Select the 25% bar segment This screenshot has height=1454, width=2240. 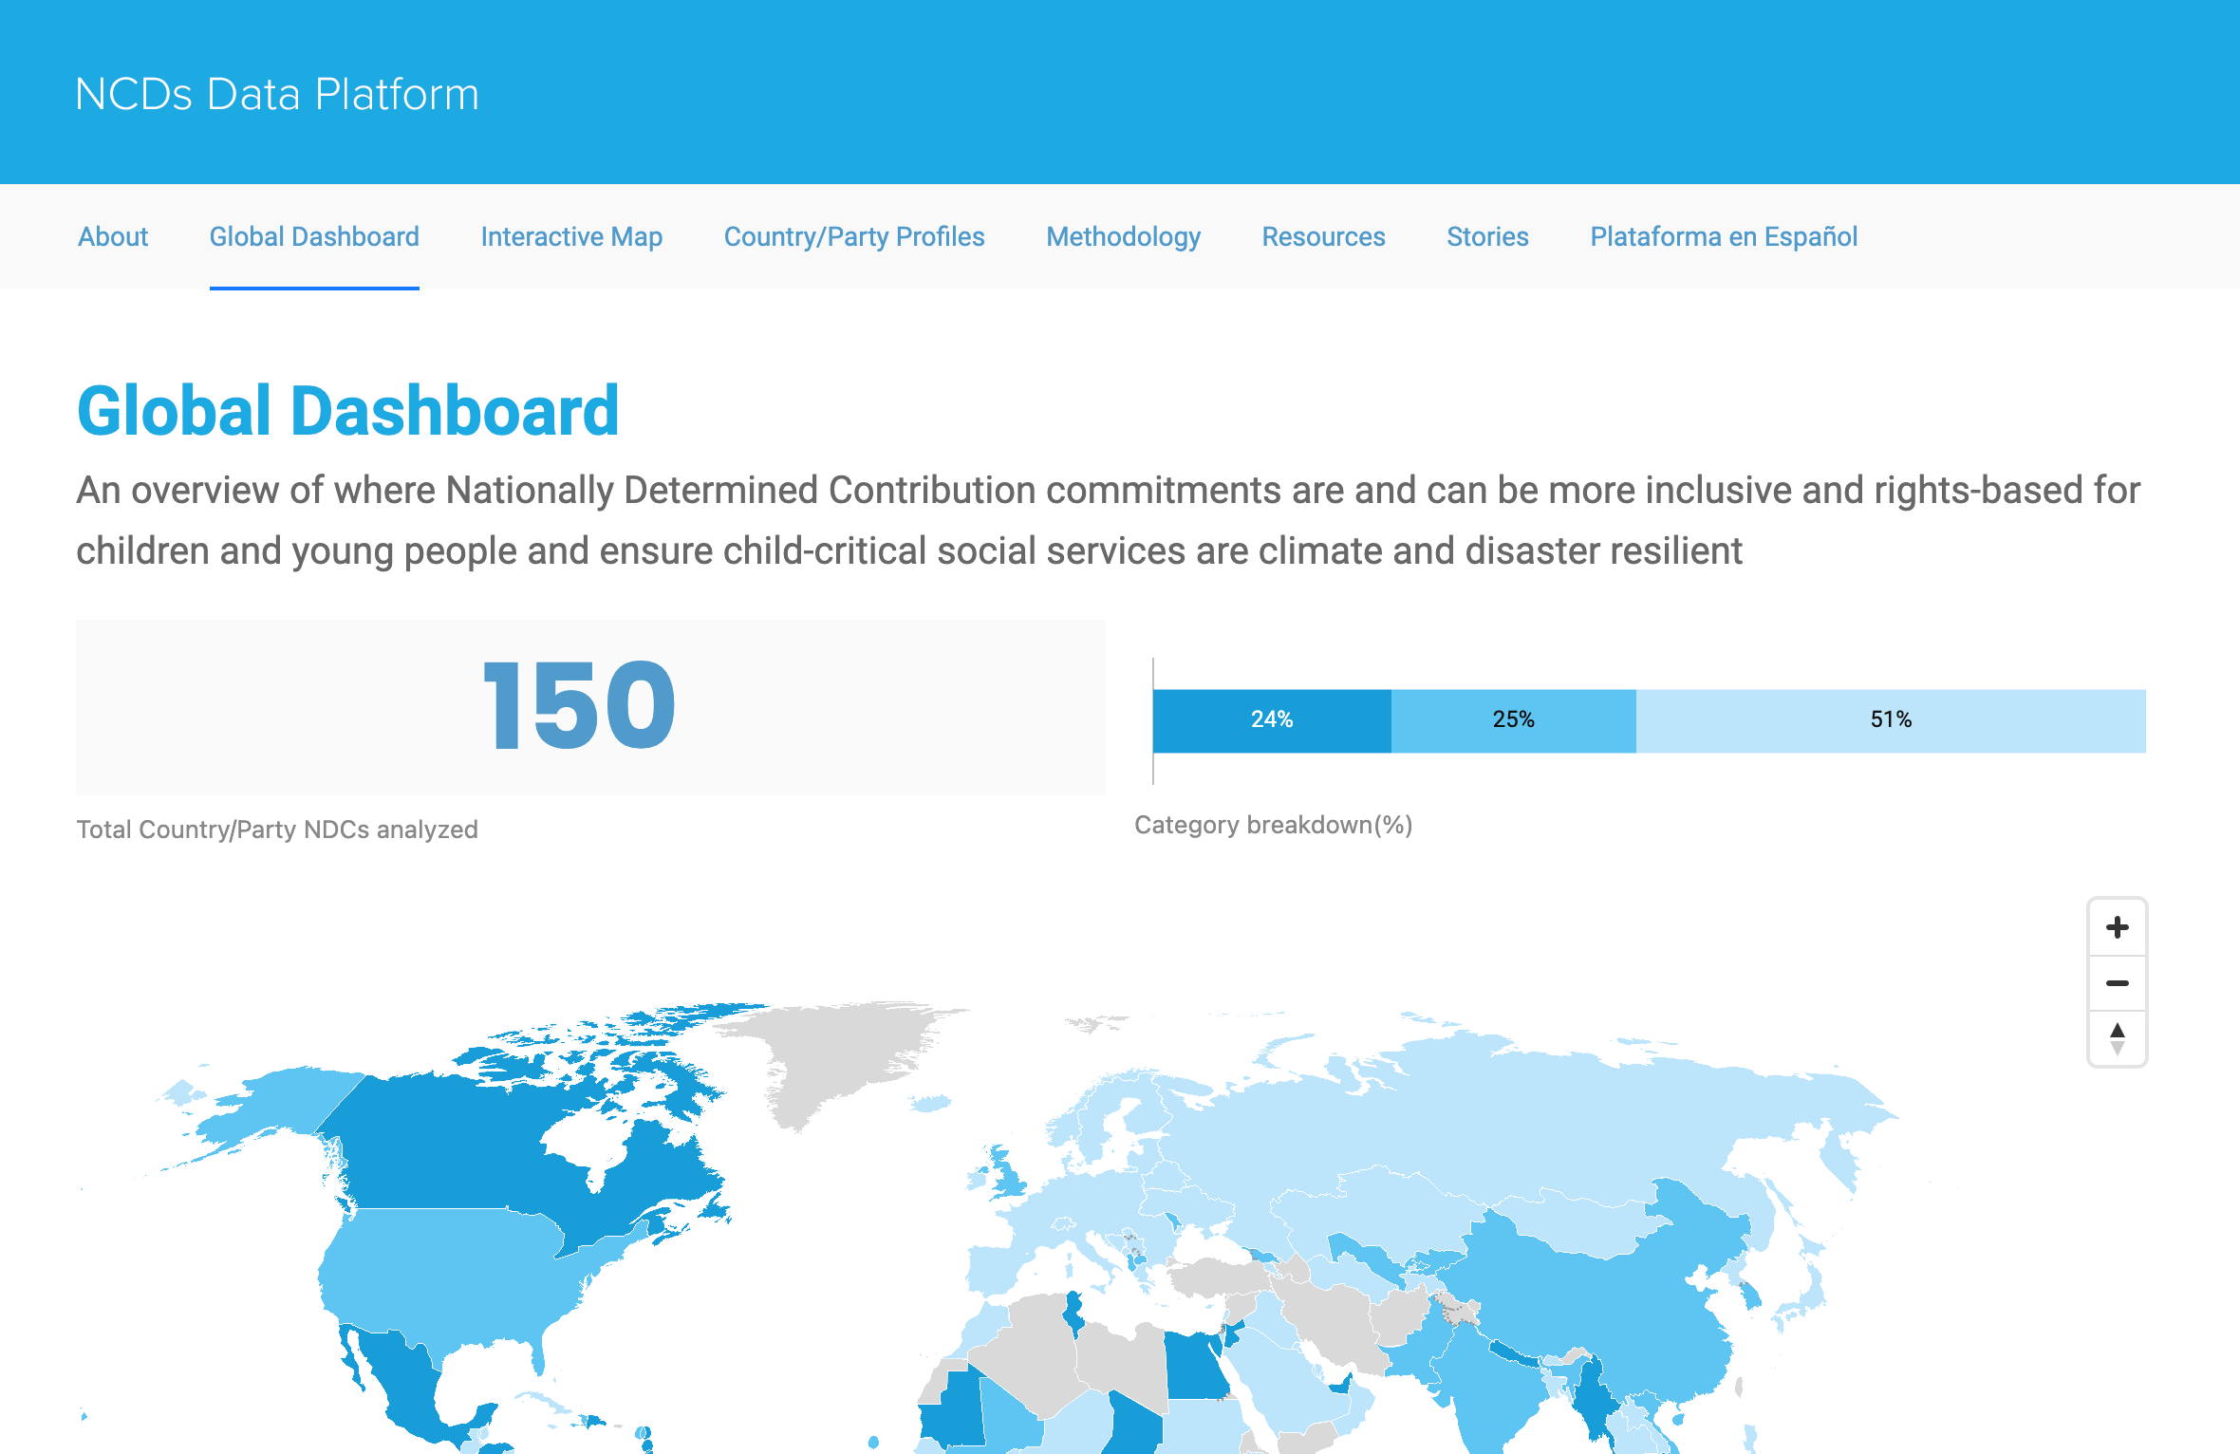[1513, 720]
